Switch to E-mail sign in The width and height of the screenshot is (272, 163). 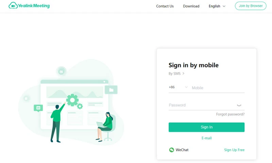point(206,138)
